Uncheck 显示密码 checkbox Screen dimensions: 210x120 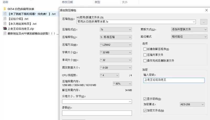point(145,99)
